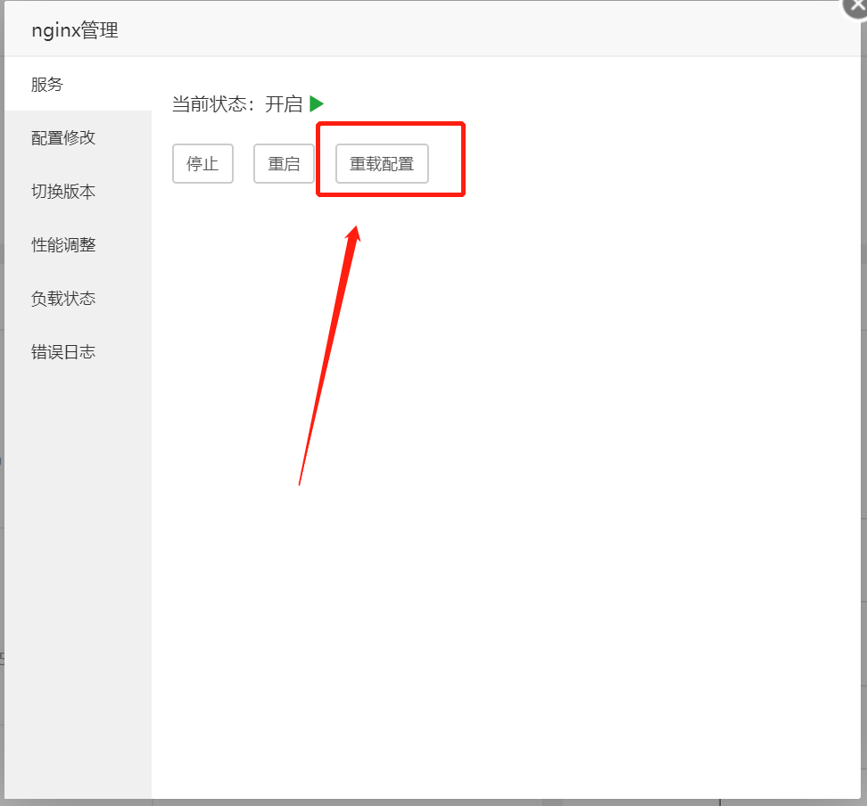Viewport: 867px width, 806px height.
Task: Click the 当前状态: 开启 text
Action: click(x=236, y=104)
